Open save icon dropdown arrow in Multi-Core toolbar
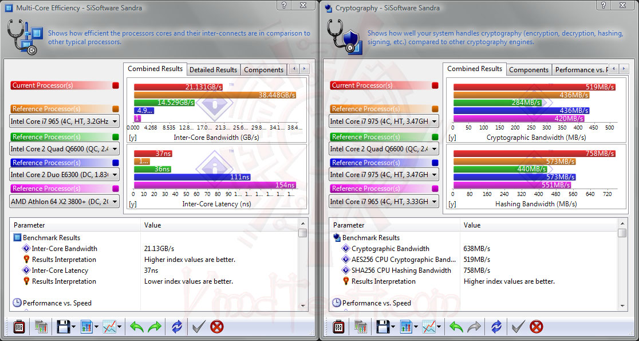 (74, 327)
